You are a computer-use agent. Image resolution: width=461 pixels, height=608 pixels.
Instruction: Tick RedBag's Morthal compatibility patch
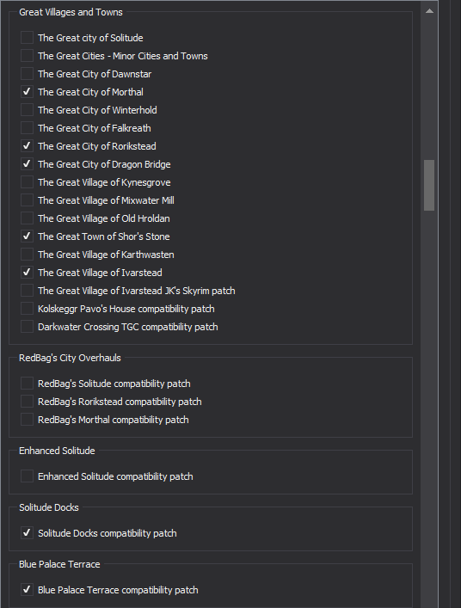pyautogui.click(x=27, y=420)
